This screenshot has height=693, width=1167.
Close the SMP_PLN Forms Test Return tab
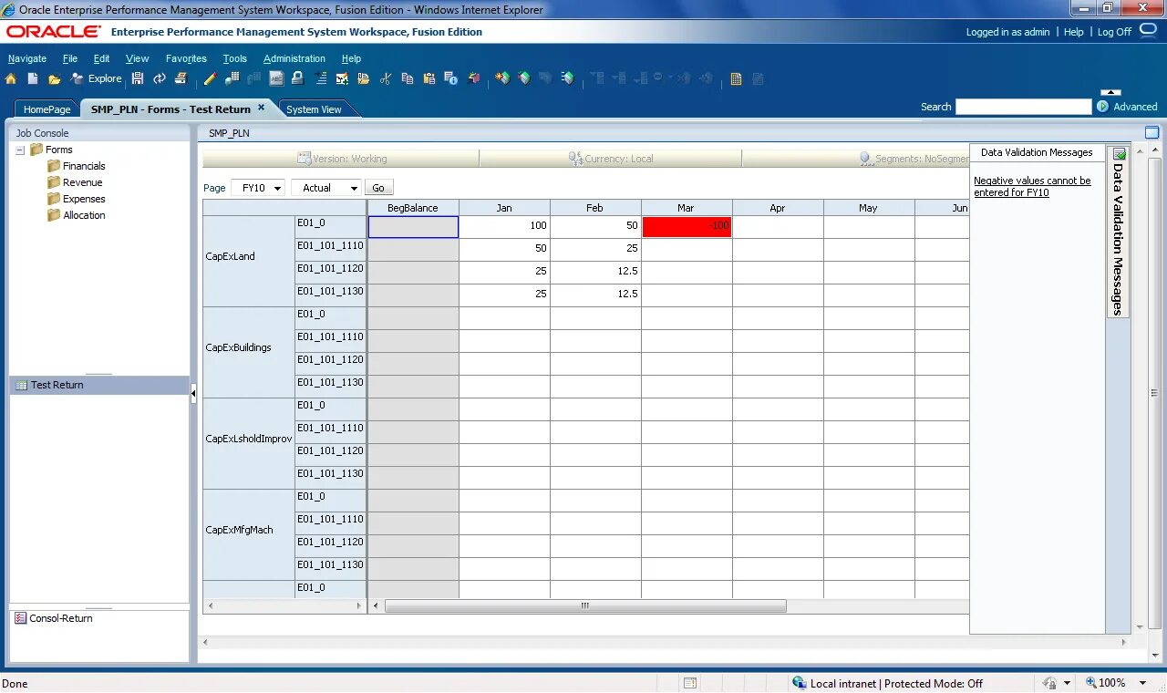coord(261,108)
